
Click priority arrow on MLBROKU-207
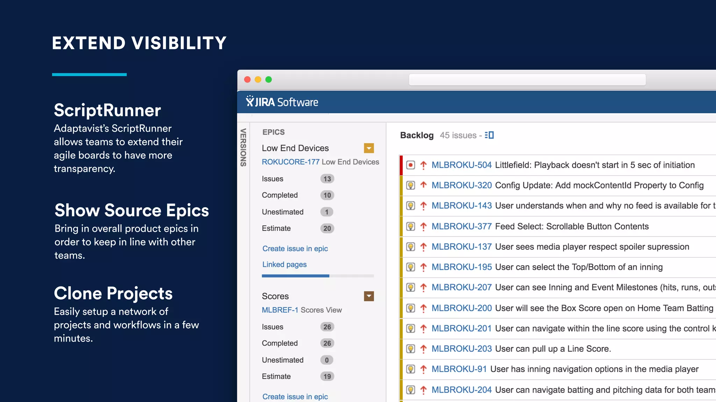click(x=423, y=287)
